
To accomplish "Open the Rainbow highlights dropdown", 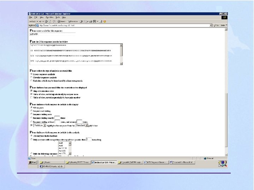I will pos(40,125).
